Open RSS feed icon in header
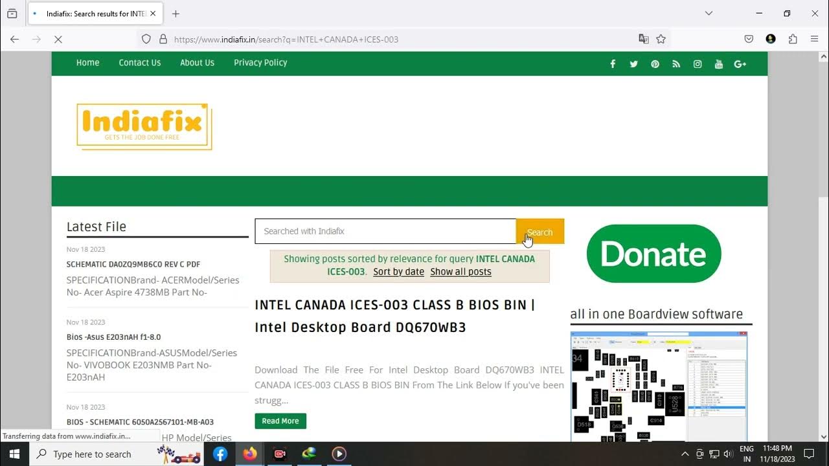The image size is (829, 466). tap(676, 63)
